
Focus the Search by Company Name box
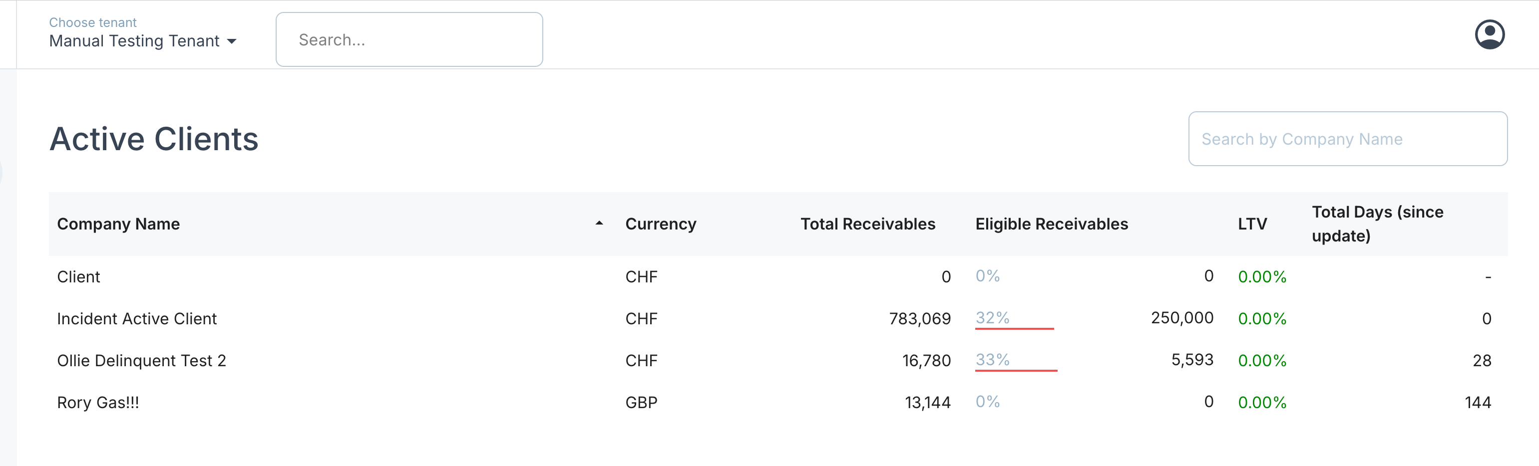(1347, 139)
